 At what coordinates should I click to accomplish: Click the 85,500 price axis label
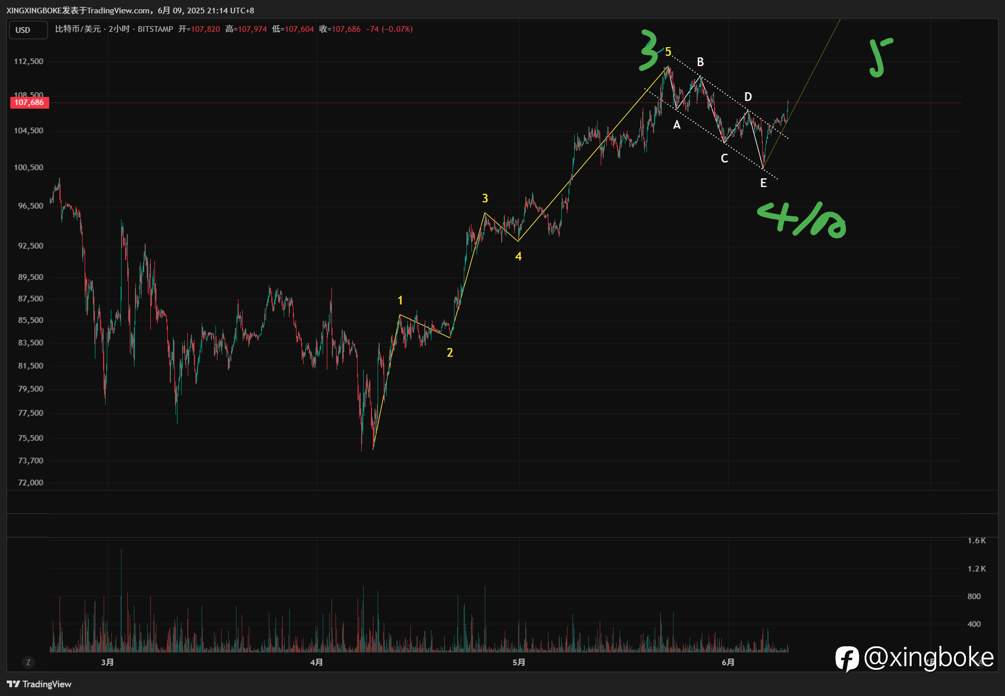tap(31, 320)
